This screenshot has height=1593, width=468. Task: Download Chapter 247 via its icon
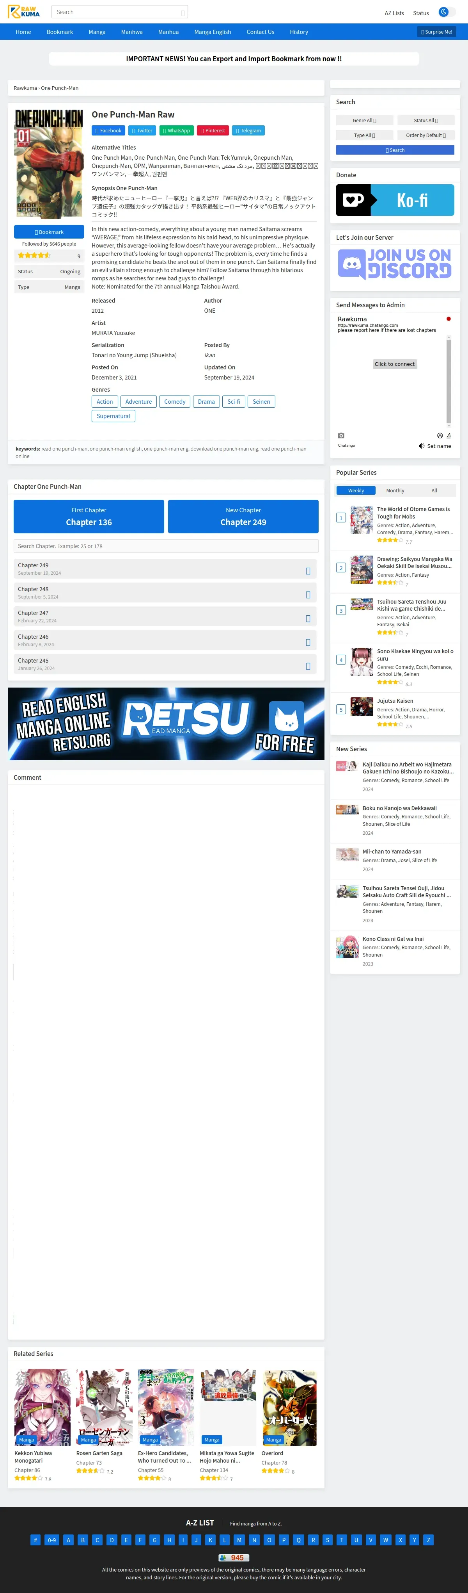click(308, 619)
